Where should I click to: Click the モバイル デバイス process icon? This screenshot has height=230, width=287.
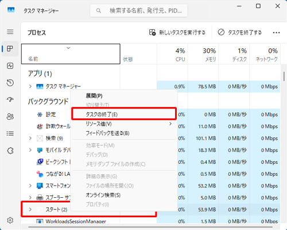click(40, 150)
